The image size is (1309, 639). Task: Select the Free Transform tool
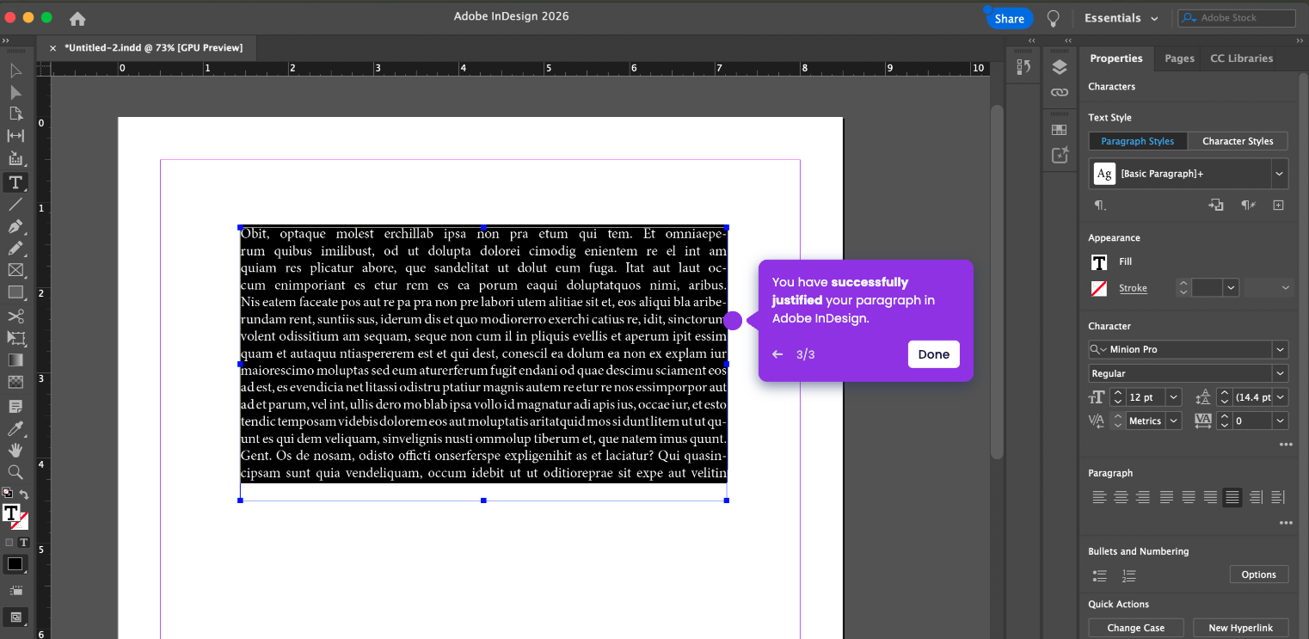tap(15, 339)
